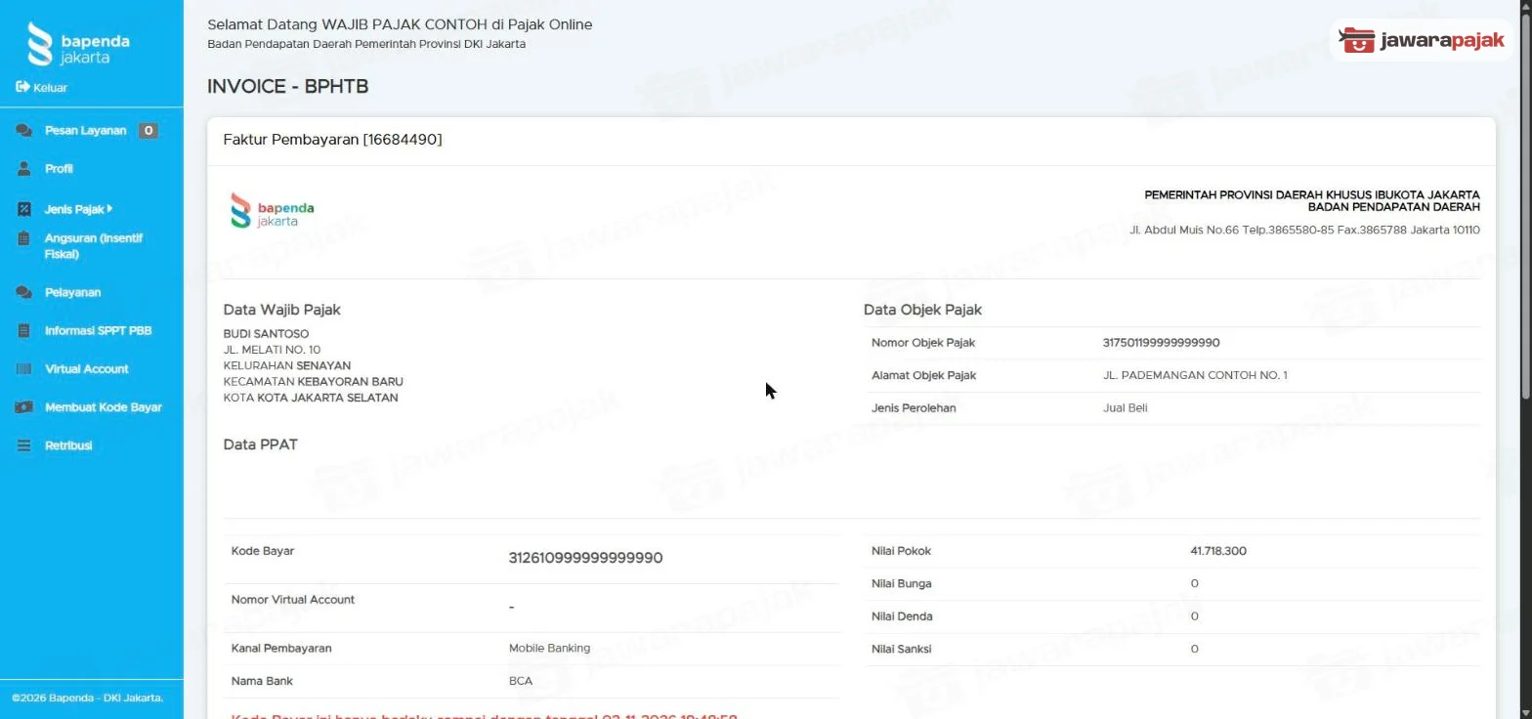
Task: Click the Bapenda logo in the invoice header
Action: [x=273, y=210]
